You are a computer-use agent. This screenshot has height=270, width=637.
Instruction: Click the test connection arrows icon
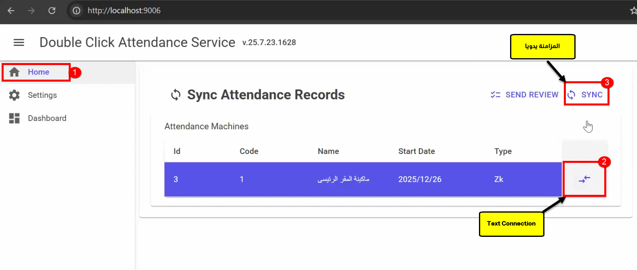(x=584, y=179)
